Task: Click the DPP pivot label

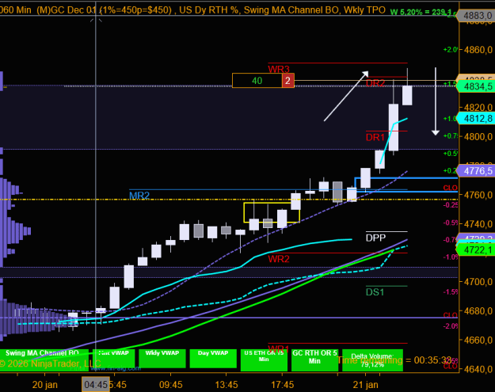Action: pos(375,238)
